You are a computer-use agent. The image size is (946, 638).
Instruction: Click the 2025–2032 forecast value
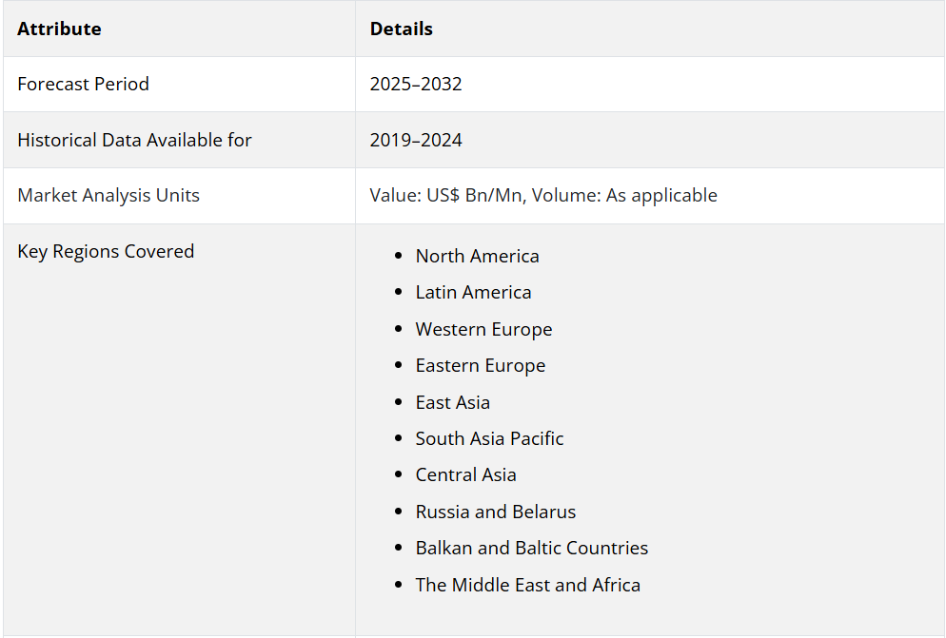(x=416, y=84)
